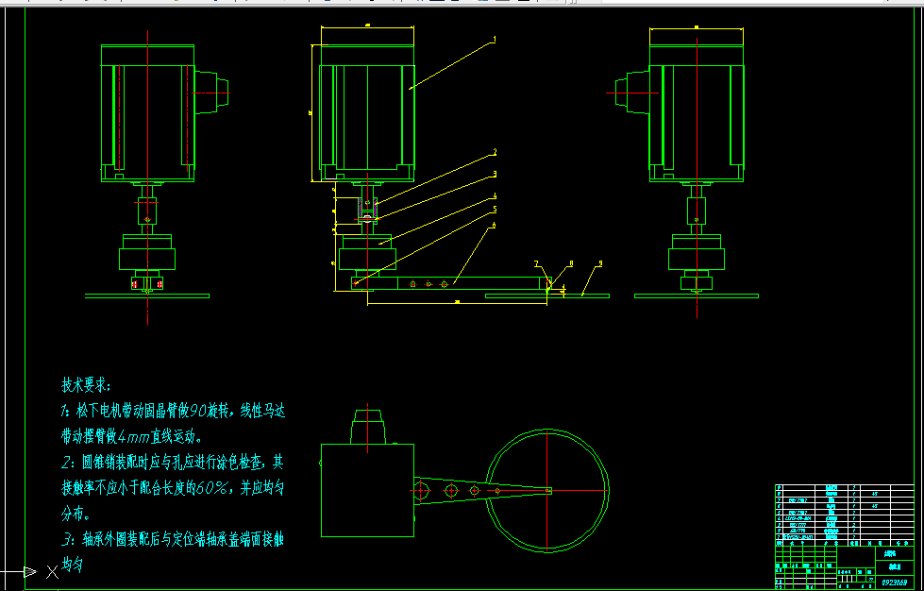
Task: Select balloon callout number 1
Action: [495, 40]
